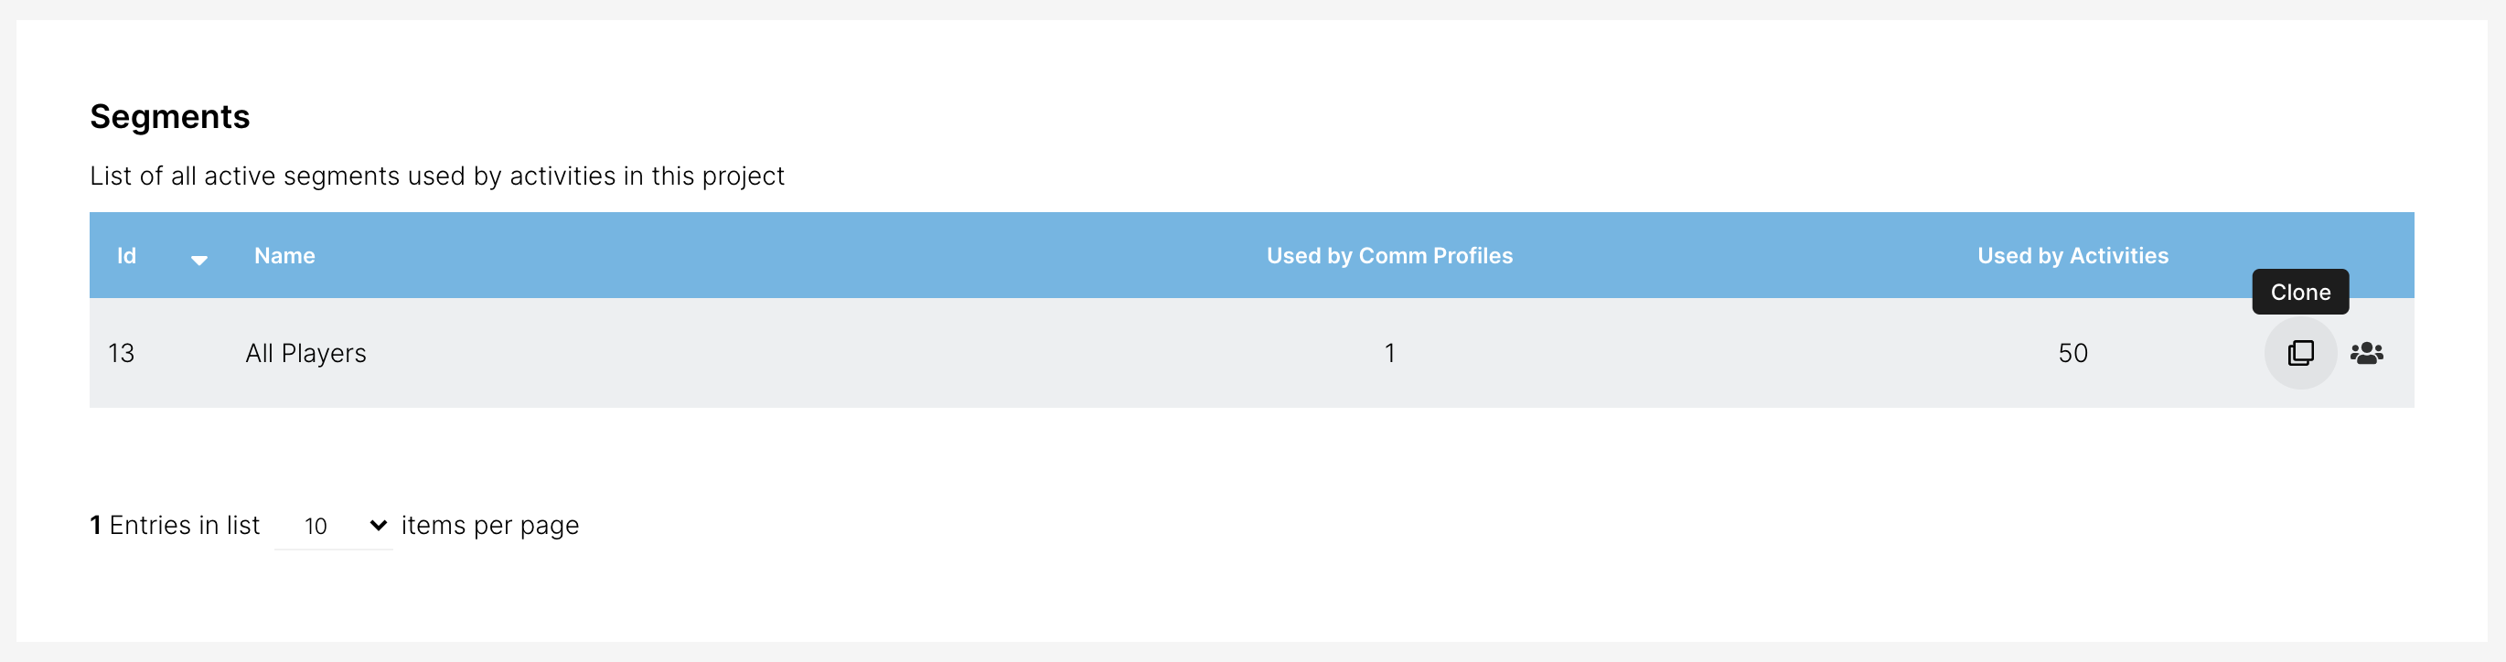Open the players group icon for All Players
Screen dimensions: 2506x662
2366,353
